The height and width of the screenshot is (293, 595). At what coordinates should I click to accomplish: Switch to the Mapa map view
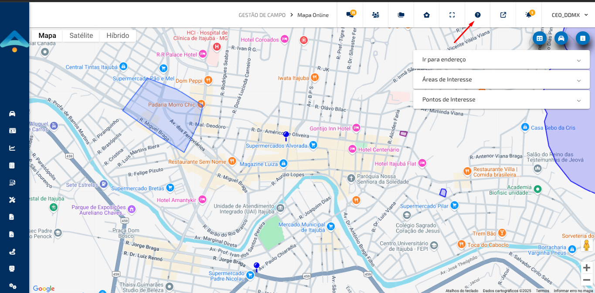pyautogui.click(x=47, y=36)
